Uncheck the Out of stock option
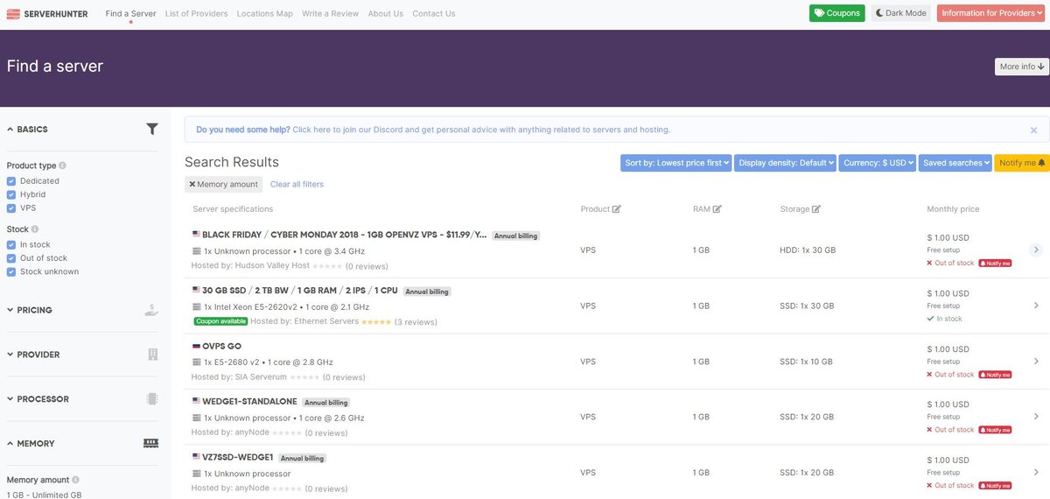Viewport: 1050px width, 499px height. click(x=11, y=258)
